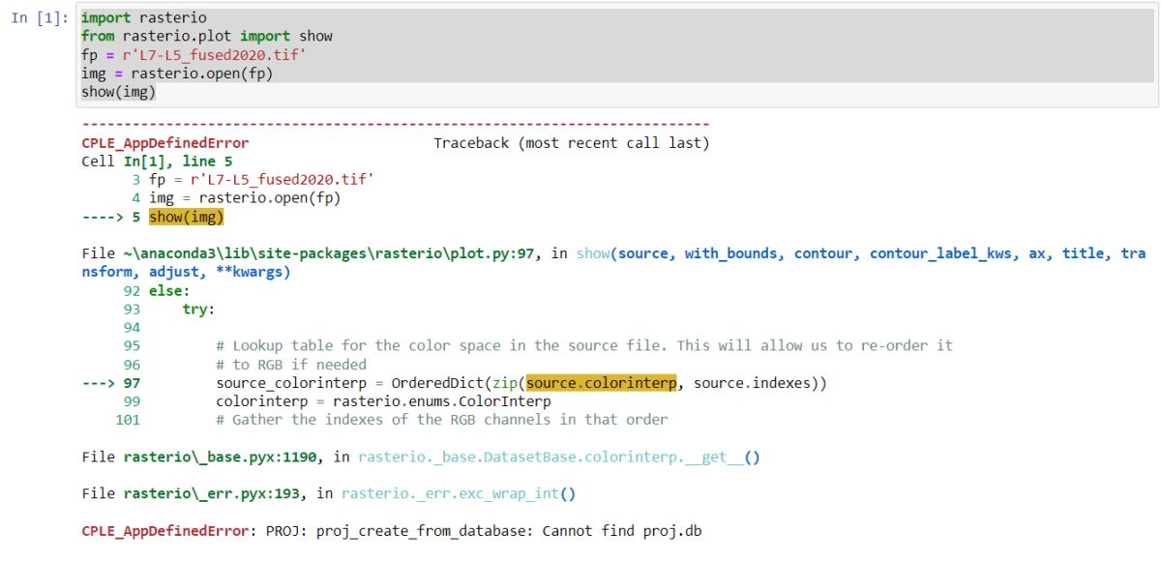
Task: Click the show(img) line in code cell
Action: 118,92
